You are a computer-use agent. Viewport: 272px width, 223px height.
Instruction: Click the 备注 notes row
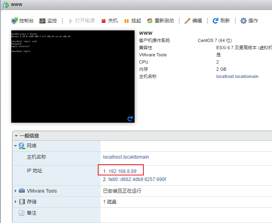32,213
